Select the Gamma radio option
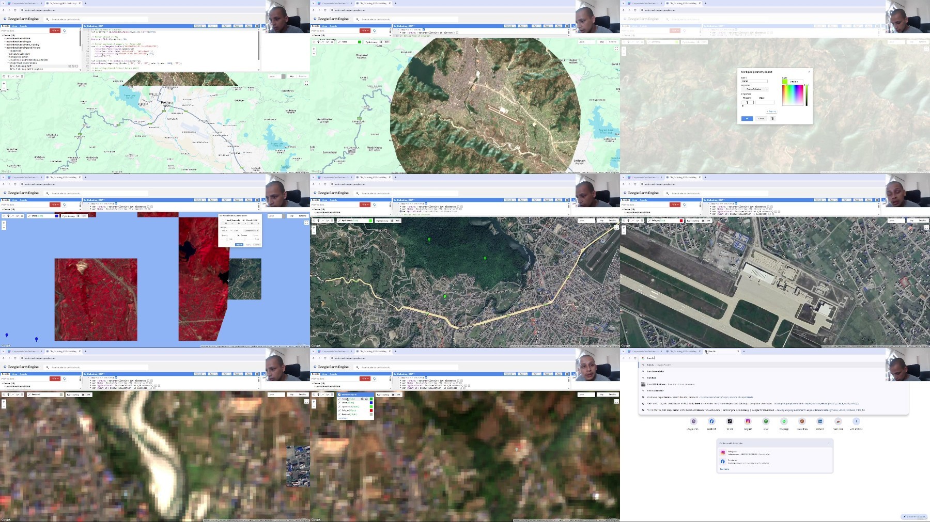 pos(238,235)
